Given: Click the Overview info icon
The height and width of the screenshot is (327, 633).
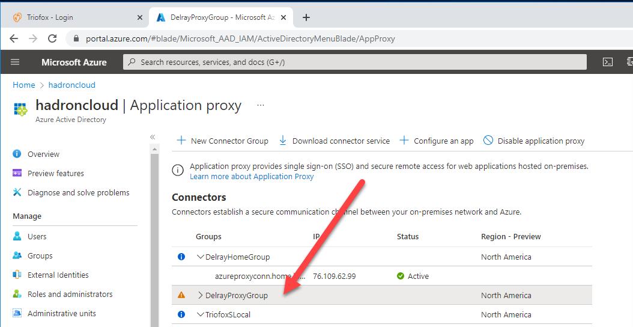Looking at the screenshot, I should [x=17, y=154].
